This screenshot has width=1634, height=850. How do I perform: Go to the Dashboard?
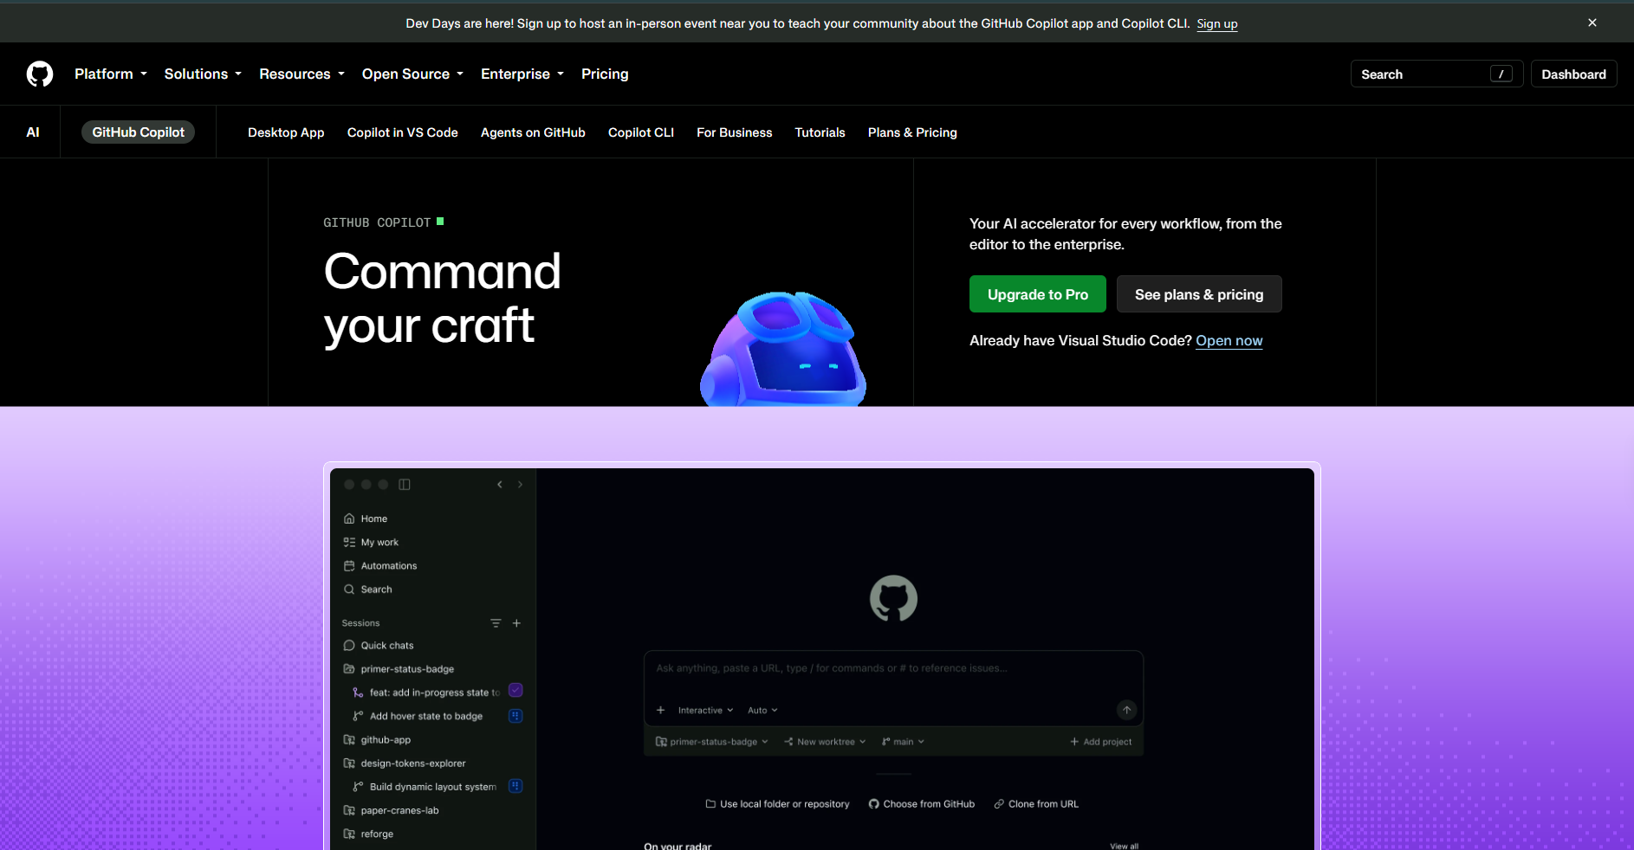(1573, 74)
